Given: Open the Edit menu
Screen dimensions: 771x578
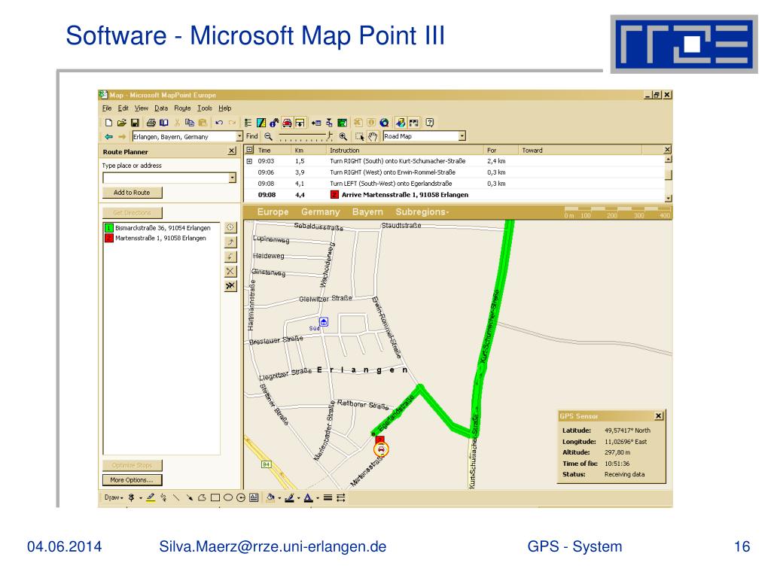Looking at the screenshot, I should point(123,108).
